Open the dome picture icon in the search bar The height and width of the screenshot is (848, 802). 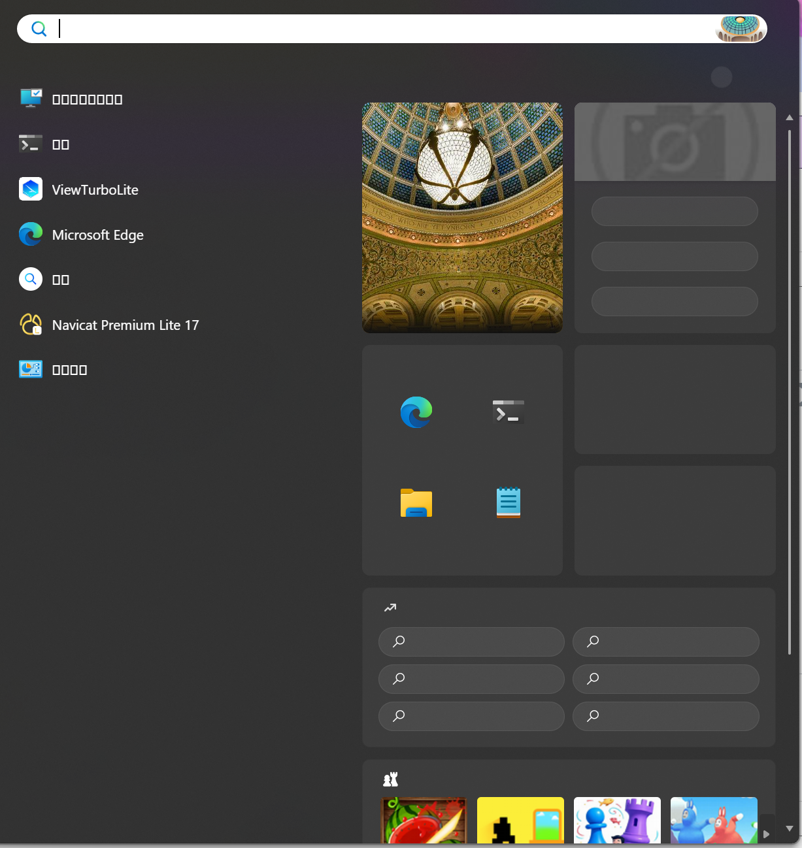pyautogui.click(x=740, y=29)
